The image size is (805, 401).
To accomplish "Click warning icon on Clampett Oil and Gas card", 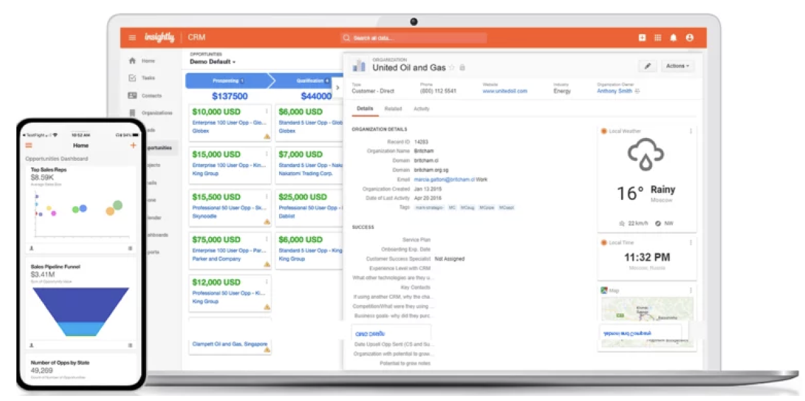I will pos(267,350).
